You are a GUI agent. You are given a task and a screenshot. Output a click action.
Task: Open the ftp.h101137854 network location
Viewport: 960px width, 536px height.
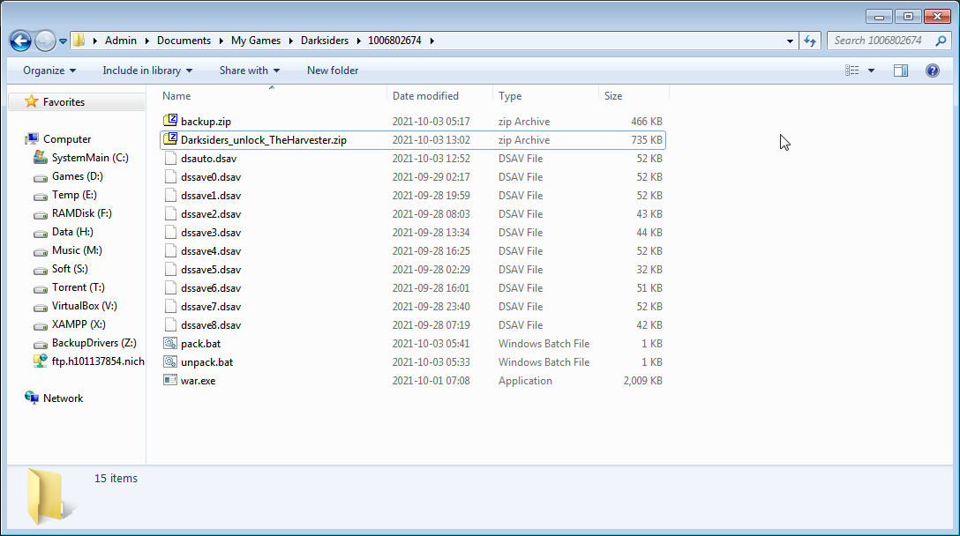pyautogui.click(x=98, y=361)
